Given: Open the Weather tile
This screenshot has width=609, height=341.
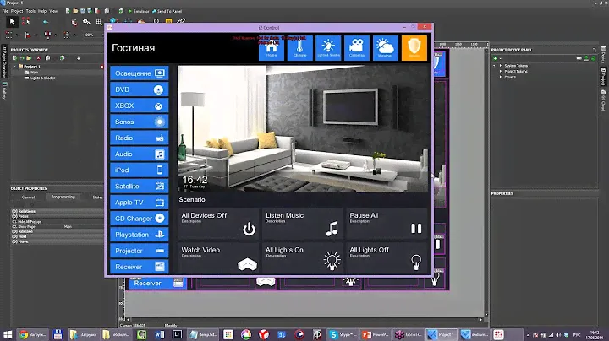Looking at the screenshot, I should click(386, 49).
